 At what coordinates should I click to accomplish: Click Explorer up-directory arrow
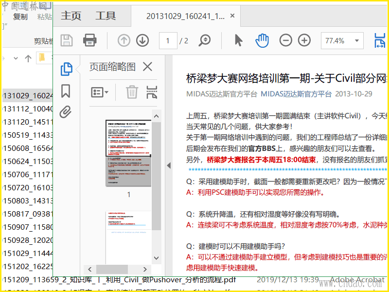click(28, 58)
